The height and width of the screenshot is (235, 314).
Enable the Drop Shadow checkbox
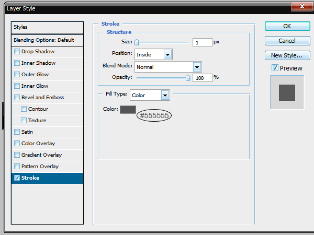pyautogui.click(x=17, y=52)
